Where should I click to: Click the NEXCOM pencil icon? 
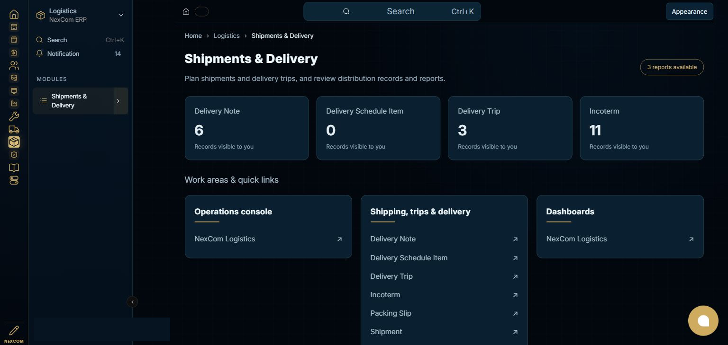14,330
